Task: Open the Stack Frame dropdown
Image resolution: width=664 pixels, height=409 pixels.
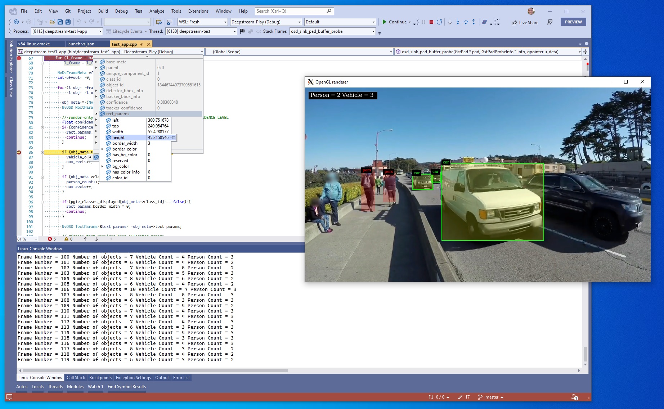Action: 373,31
